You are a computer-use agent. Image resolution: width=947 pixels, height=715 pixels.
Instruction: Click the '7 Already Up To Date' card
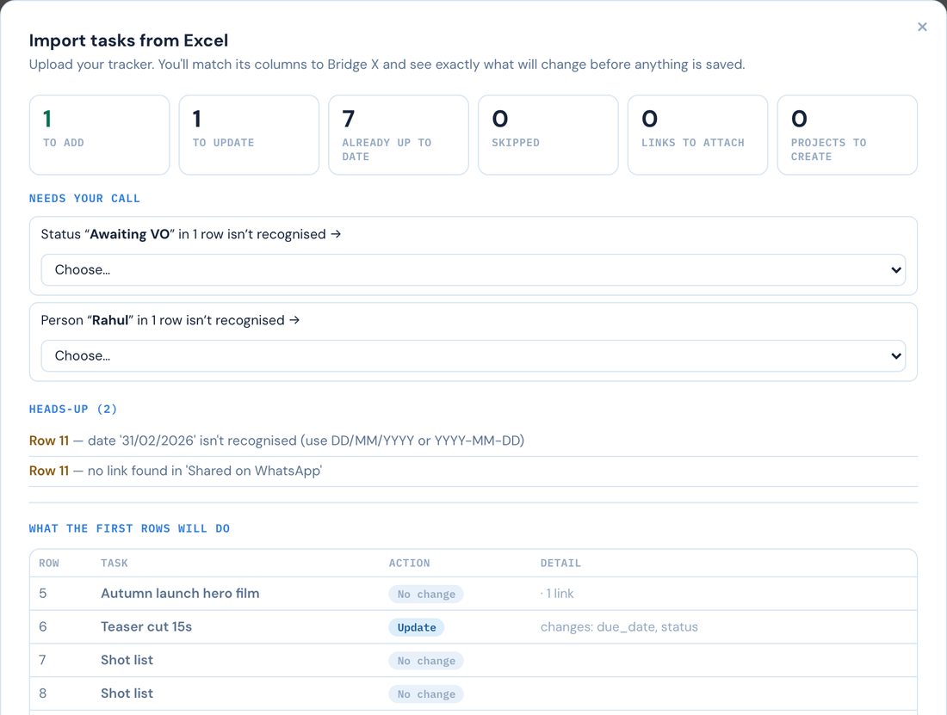(x=399, y=135)
